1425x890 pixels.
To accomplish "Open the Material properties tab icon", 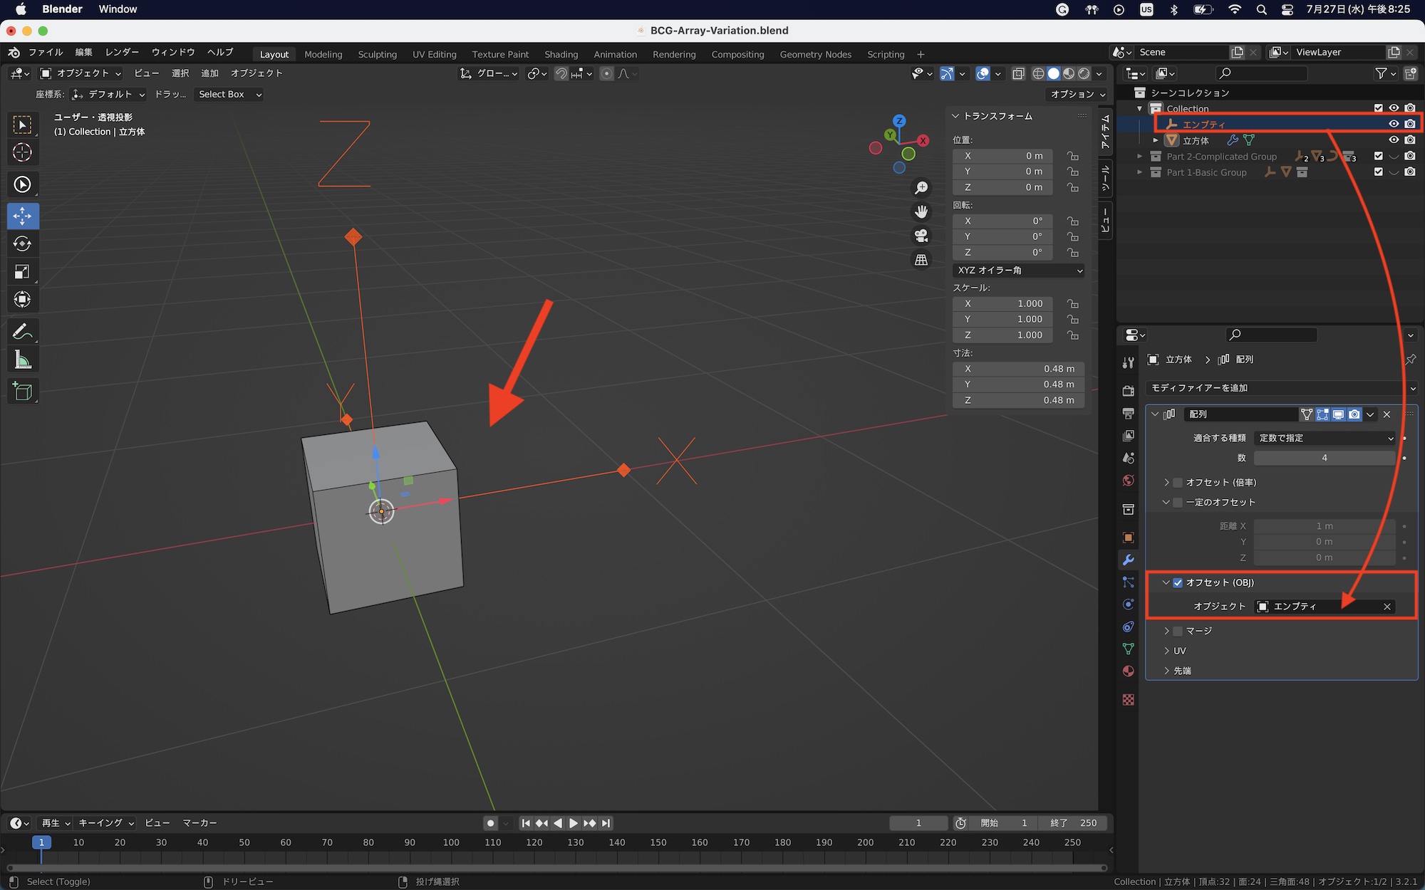I will [1128, 671].
